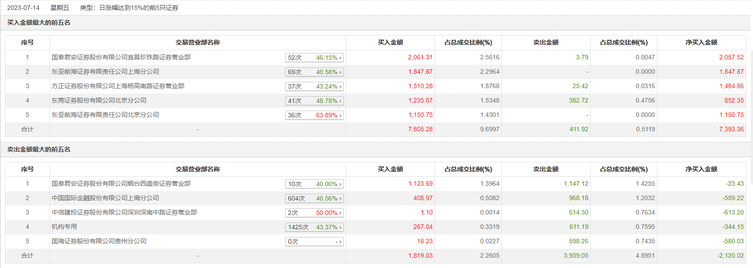The image size is (753, 268).
Task: Open the 36次 63.89% stats box
Action: [x=314, y=115]
